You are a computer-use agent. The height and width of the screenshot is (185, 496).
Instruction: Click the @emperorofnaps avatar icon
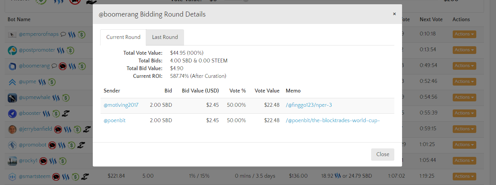pos(12,34)
